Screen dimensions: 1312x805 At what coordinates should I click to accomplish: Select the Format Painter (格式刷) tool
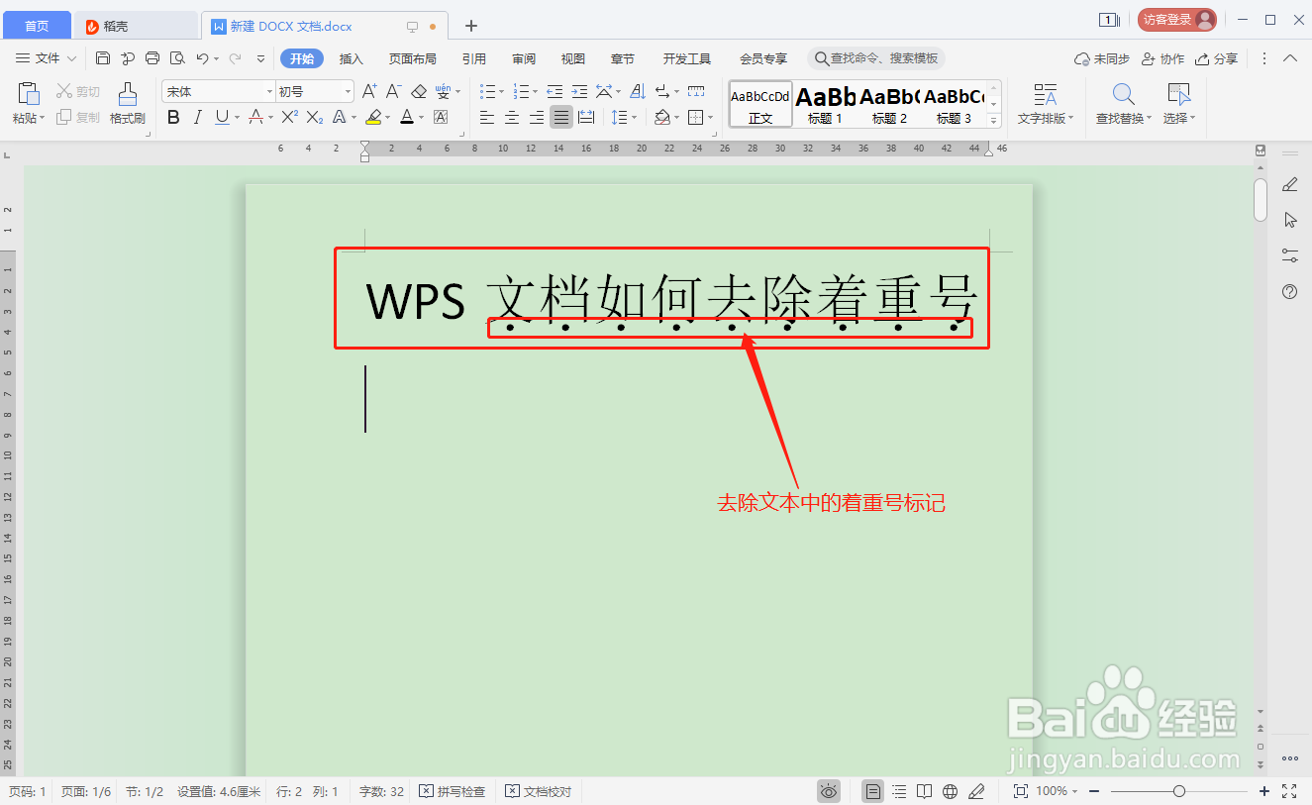(x=128, y=104)
